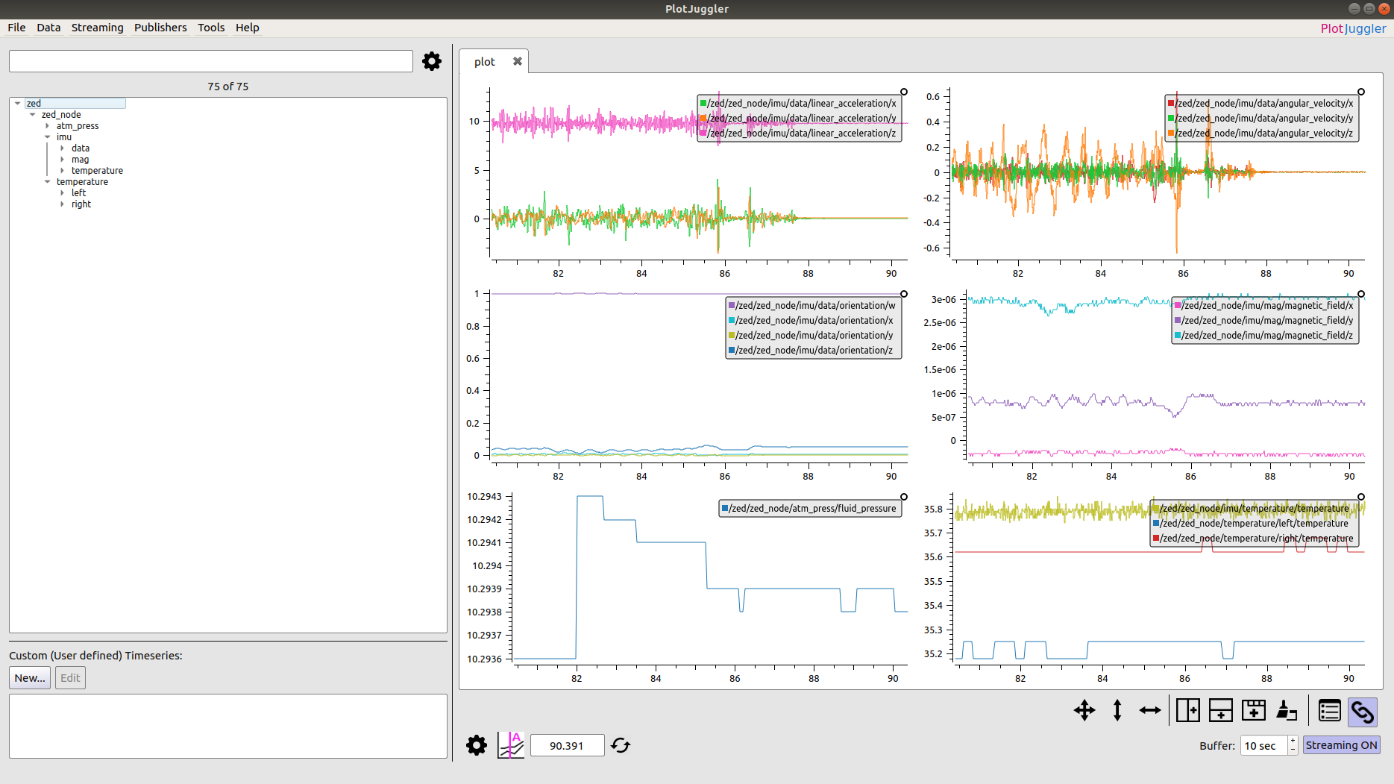Click the 90.391 time value field
This screenshot has height=784, width=1394.
pos(567,745)
